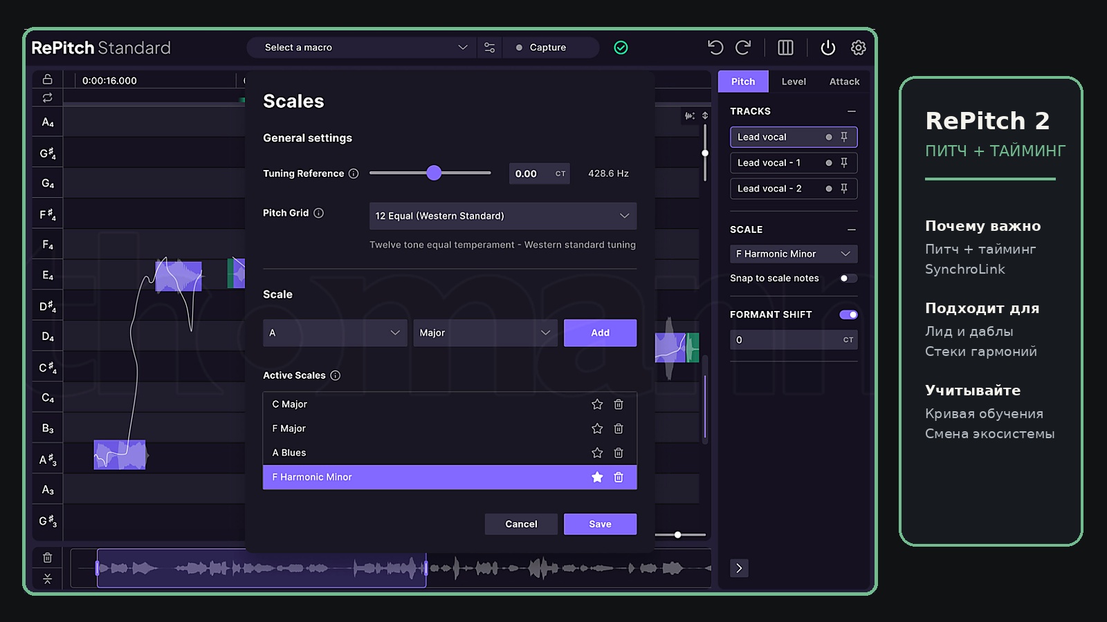The image size is (1107, 622).
Task: Click the Tuning Reference slider handle
Action: 434,173
